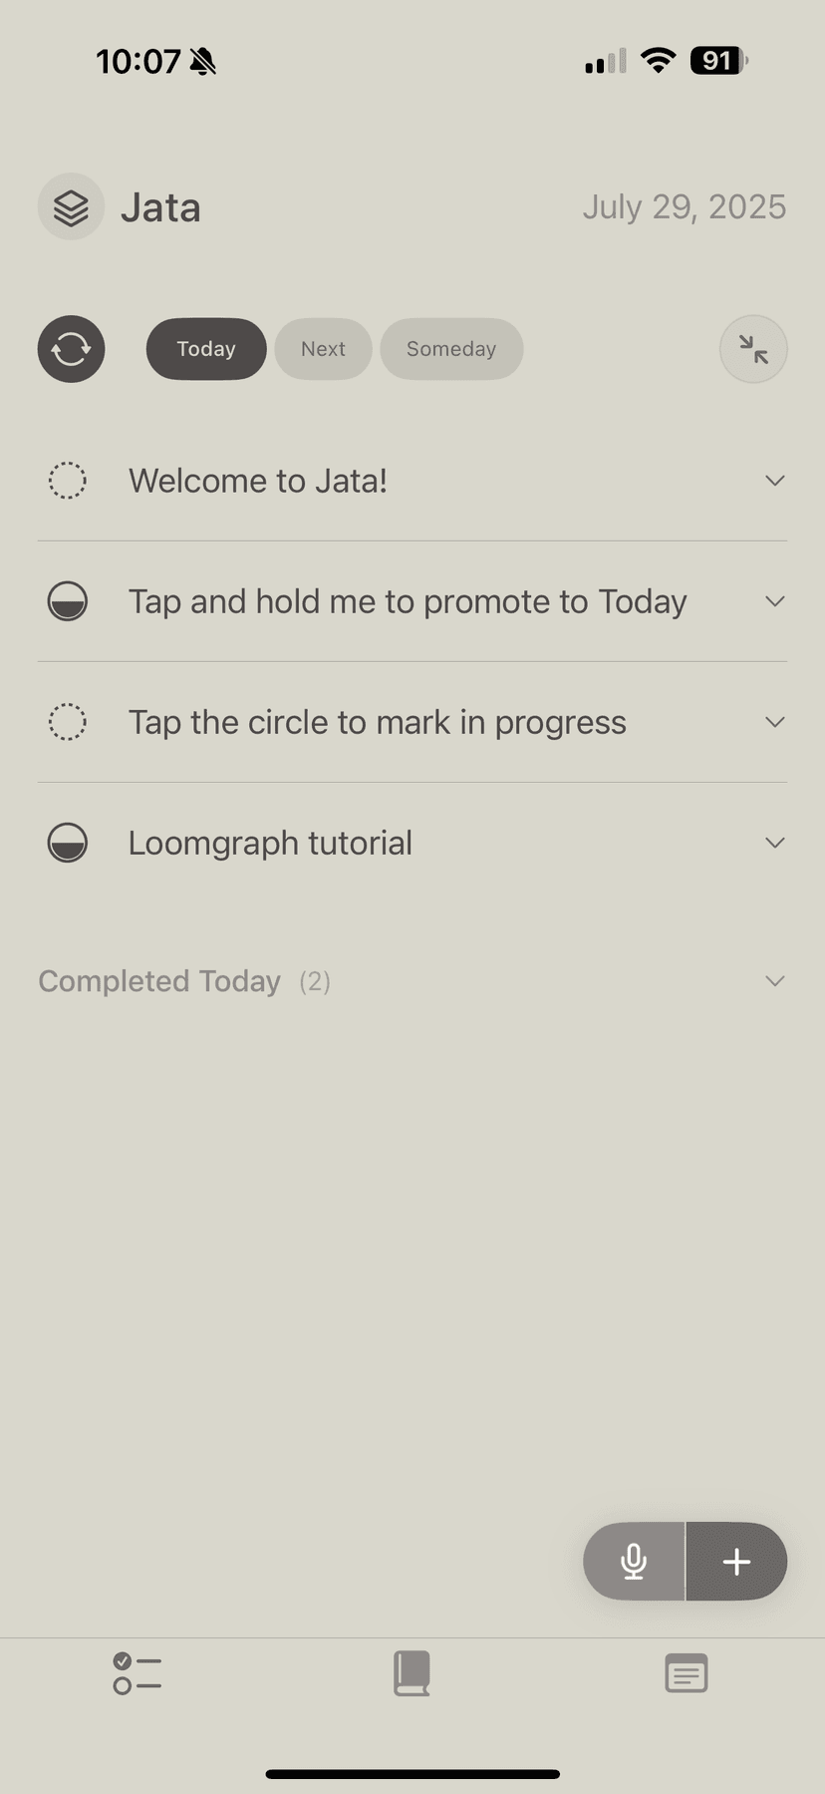Expand the Loomgraph tutorial chevron
This screenshot has height=1794, width=825.
pyautogui.click(x=774, y=843)
